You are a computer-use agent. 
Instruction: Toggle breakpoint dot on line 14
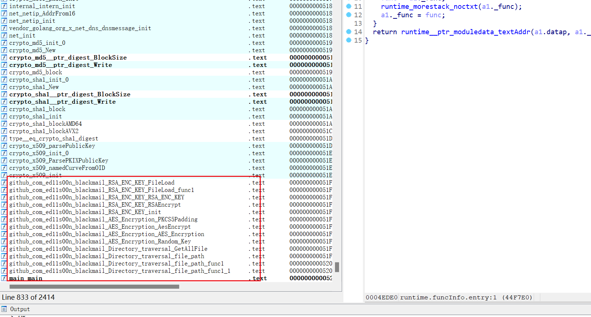click(349, 32)
